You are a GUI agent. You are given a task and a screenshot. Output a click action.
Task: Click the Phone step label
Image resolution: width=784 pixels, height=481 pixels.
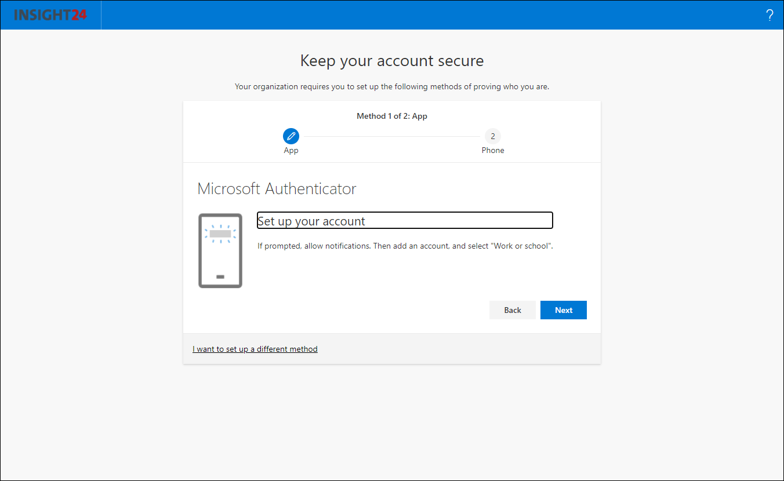(493, 150)
